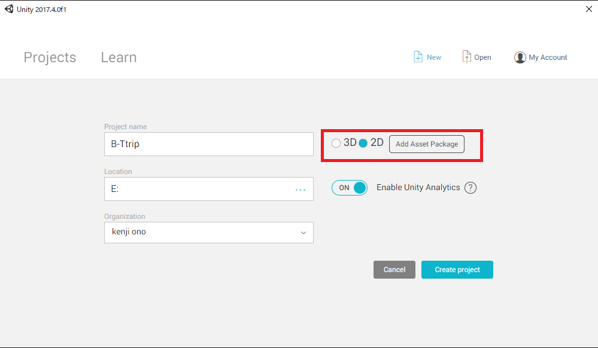Image resolution: width=598 pixels, height=348 pixels.
Task: Switch to the Projects tab
Action: (50, 57)
